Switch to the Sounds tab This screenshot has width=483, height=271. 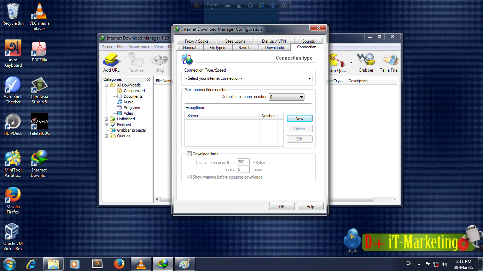(x=308, y=41)
